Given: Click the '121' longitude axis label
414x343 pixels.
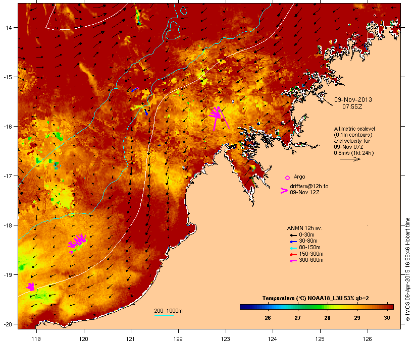Looking at the screenshot, I should tap(131, 339).
